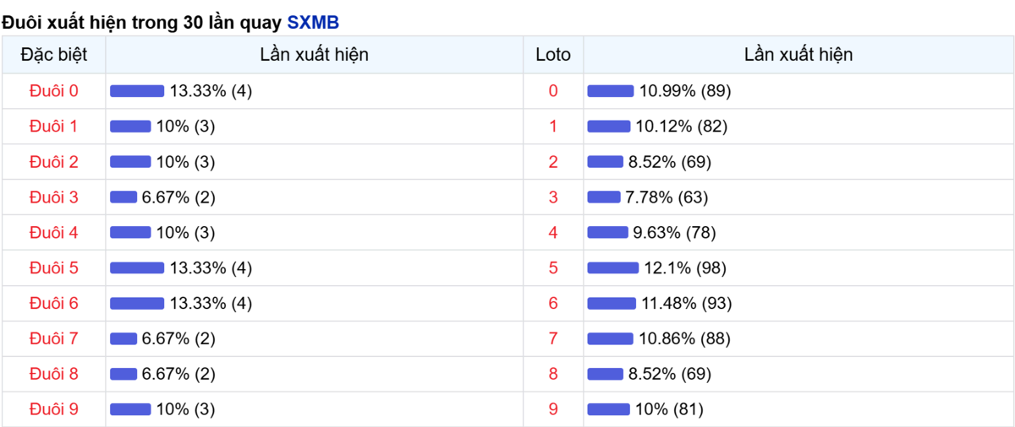Click the 10% (81) value
Screen dimensions: 1015x427
point(668,410)
